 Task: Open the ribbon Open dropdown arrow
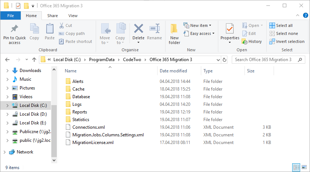(x=262, y=25)
